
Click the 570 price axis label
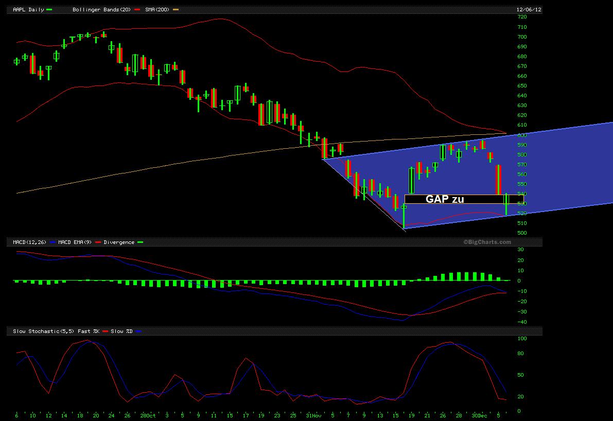click(x=522, y=165)
